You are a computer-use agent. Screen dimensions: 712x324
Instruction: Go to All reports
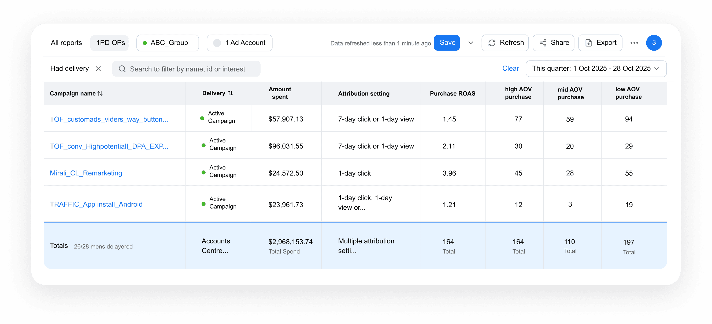click(66, 43)
